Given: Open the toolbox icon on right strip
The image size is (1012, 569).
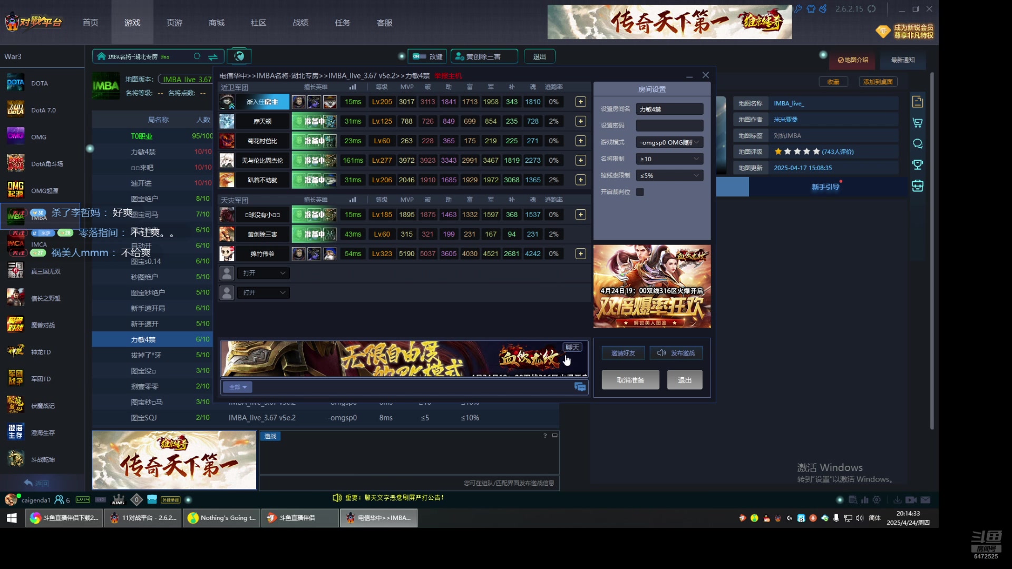Looking at the screenshot, I should click(x=918, y=186).
